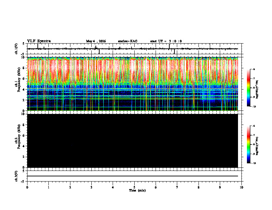Click the -6 value on ch.1 color scale
Viewport: 272px width, 210px height.
point(253,69)
